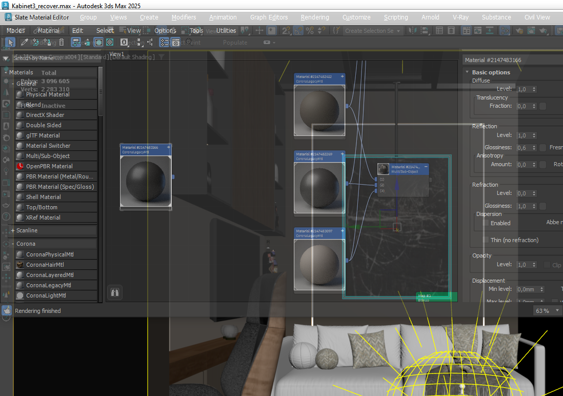Viewport: 563px width, 396px height.
Task: Toggle Percent Snap in main toolbar
Action: pyautogui.click(x=310, y=31)
